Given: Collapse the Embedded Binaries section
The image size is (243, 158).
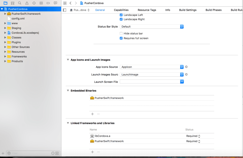Looking at the screenshot, I should click(x=68, y=91).
